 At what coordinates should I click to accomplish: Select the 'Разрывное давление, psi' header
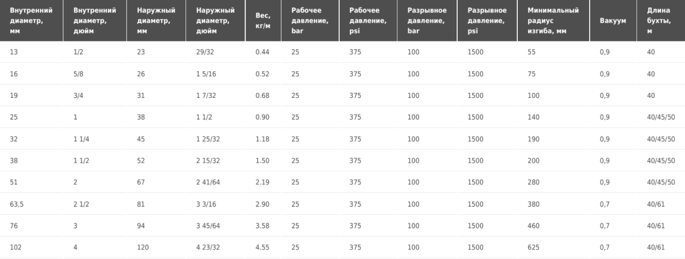tap(486, 20)
